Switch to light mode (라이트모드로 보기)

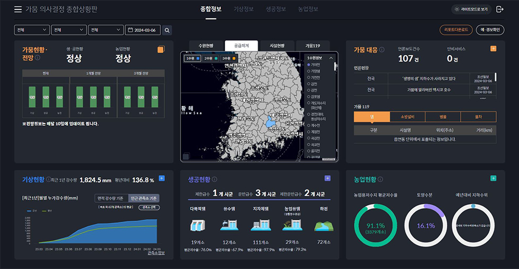pyautogui.click(x=471, y=9)
